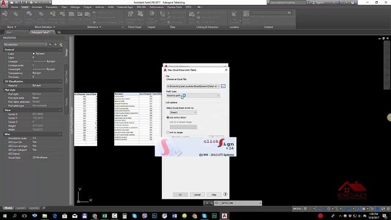The height and width of the screenshot is (220, 391).
Task: Select the Link entire sheet radio button
Action: pos(168,117)
